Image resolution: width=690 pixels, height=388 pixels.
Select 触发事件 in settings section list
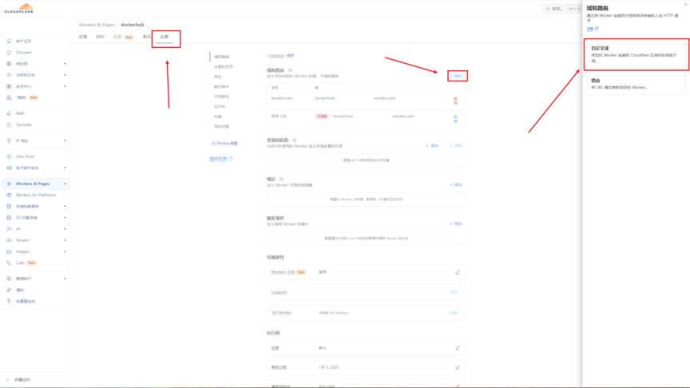[221, 87]
